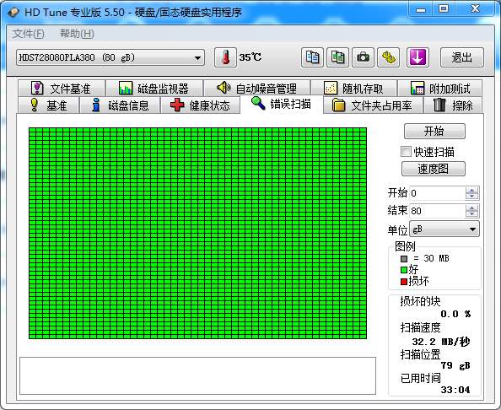Viewport: 501px width, 410px height.
Task: Open the 文件(F) menu
Action: pyautogui.click(x=29, y=34)
